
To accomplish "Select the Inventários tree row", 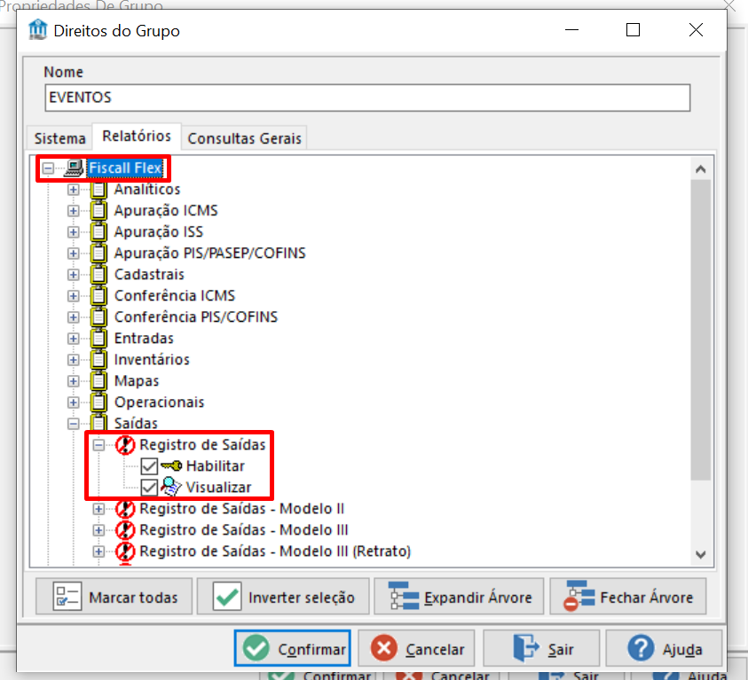I will (152, 360).
